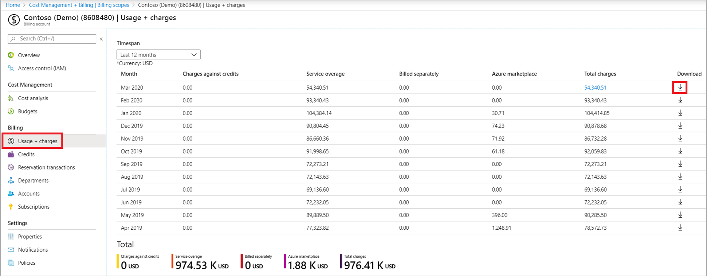Click the Reservation transactions clock icon
The width and height of the screenshot is (707, 276).
[11, 168]
